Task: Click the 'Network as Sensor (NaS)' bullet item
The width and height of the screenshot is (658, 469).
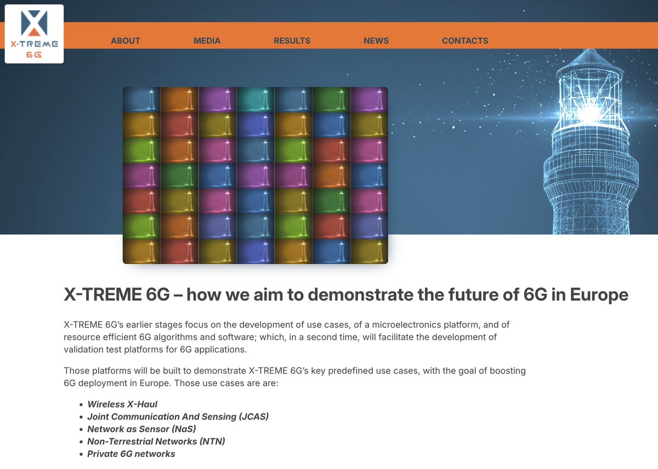Action: coord(141,429)
